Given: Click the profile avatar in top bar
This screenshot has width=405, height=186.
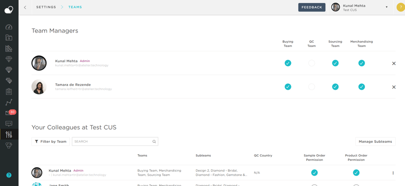Looking at the screenshot, I should point(335,7).
